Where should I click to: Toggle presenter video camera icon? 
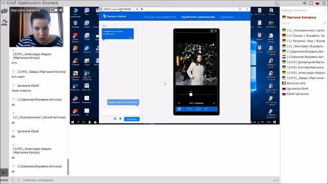click(56, 10)
